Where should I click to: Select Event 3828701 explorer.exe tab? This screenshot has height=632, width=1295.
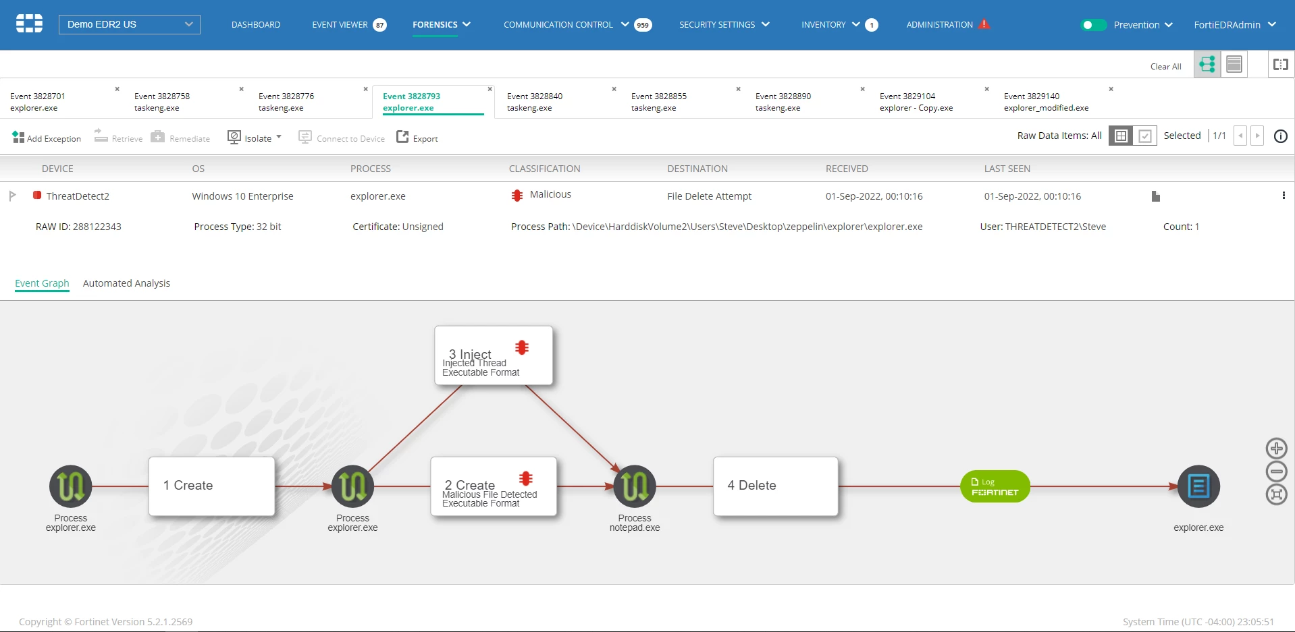[x=38, y=102]
